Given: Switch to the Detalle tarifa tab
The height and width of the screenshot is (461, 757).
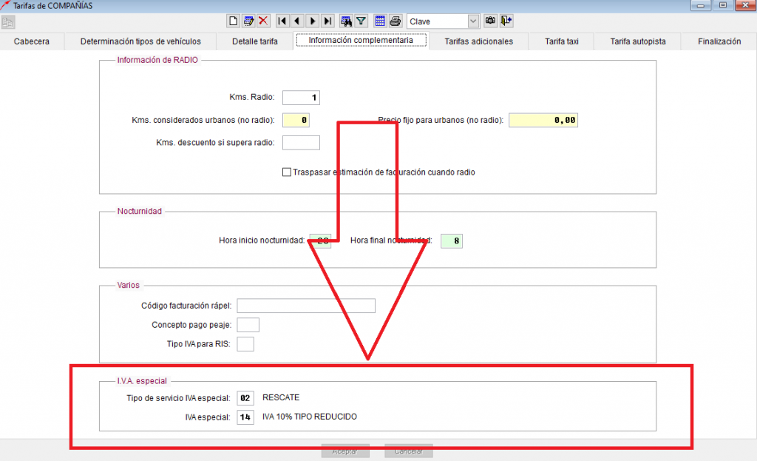Looking at the screenshot, I should point(255,41).
